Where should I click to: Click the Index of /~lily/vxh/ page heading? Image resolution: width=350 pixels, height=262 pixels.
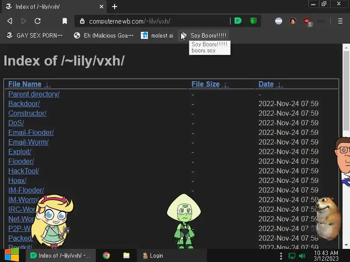click(64, 61)
